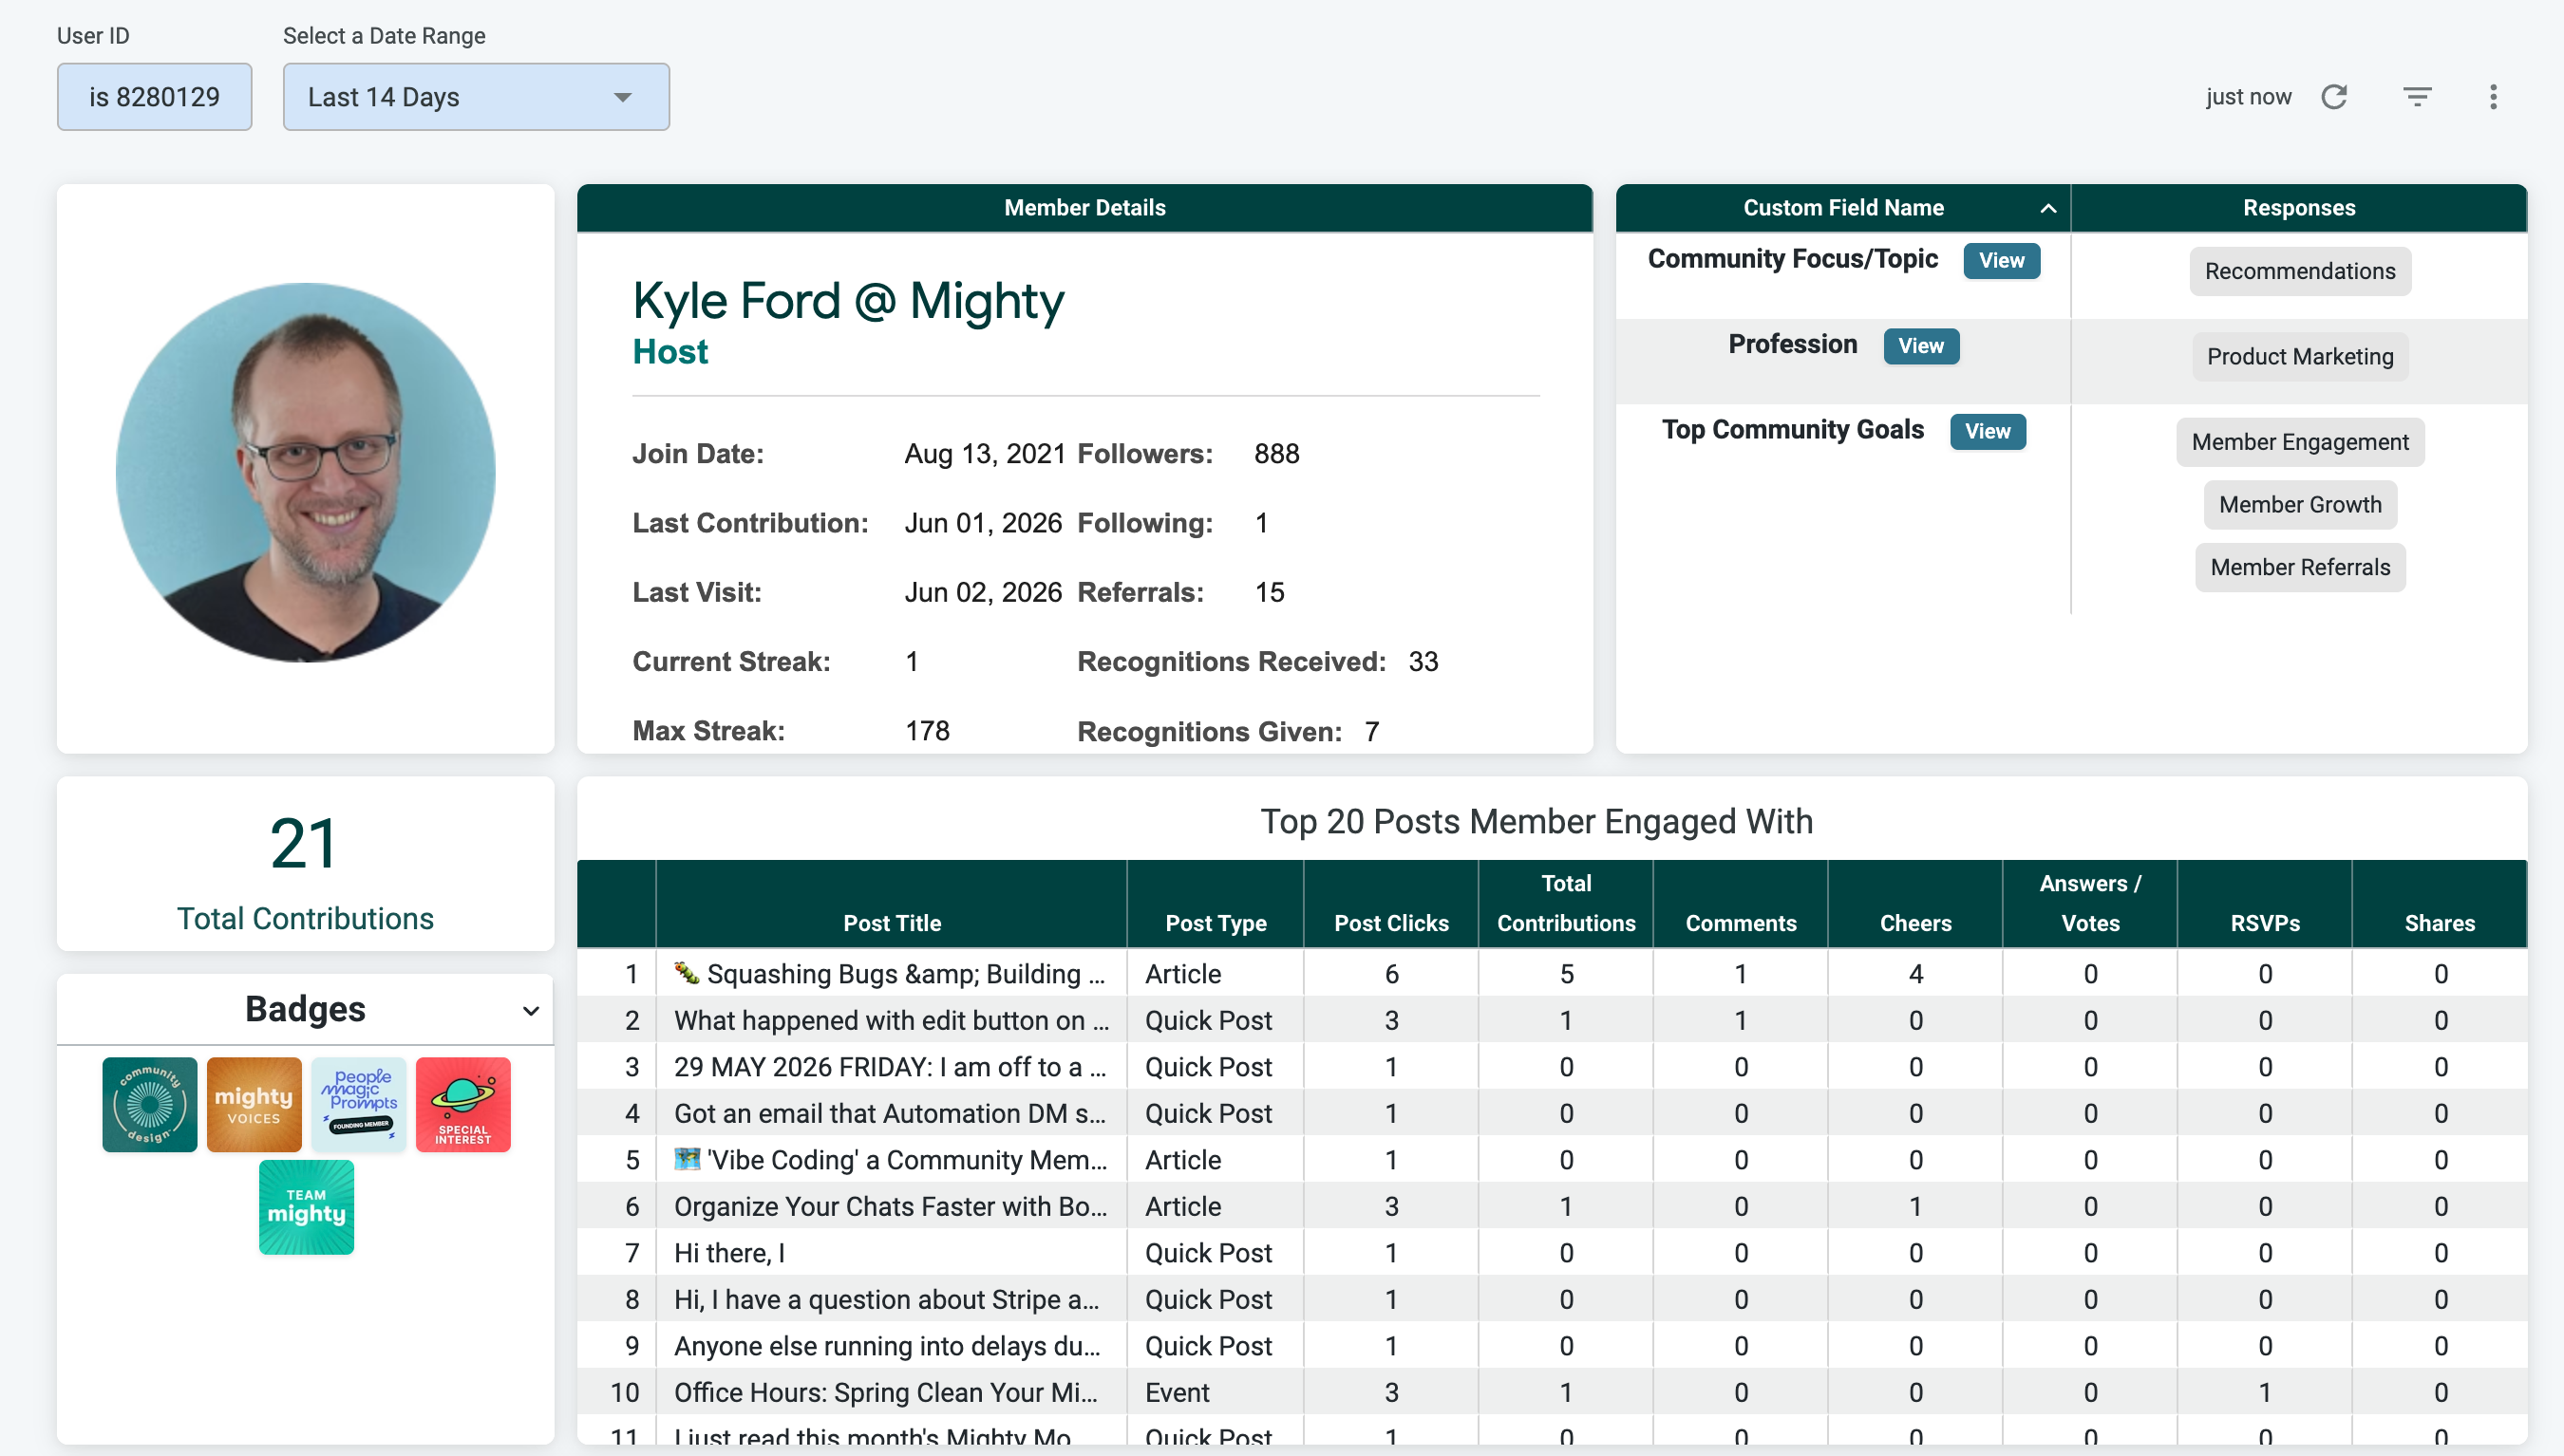Click the Member Referrals response chip
2564x1456 pixels.
click(2299, 568)
